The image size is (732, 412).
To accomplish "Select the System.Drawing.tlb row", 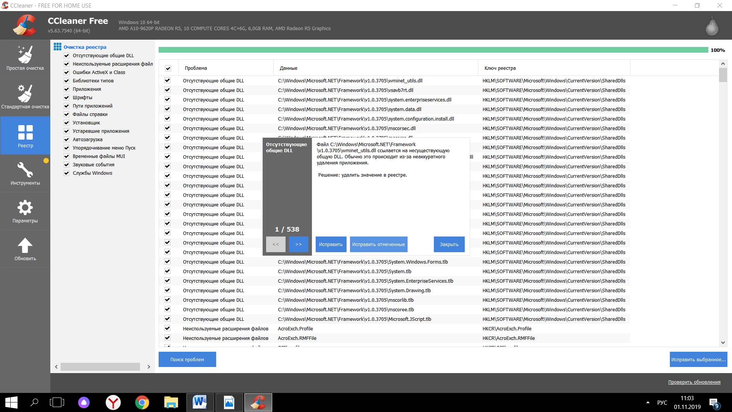I will click(x=395, y=290).
